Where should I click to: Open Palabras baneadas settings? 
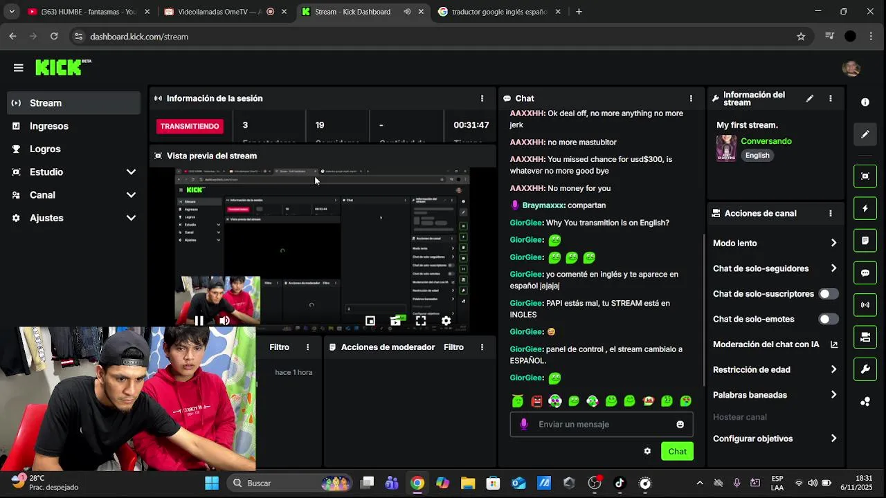click(x=775, y=395)
